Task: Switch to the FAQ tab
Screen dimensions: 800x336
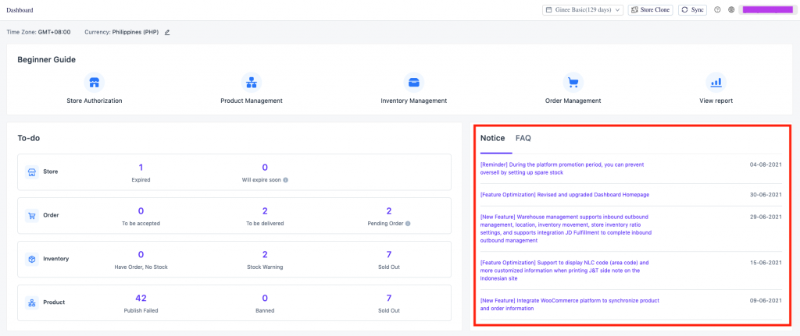Action: pyautogui.click(x=523, y=138)
